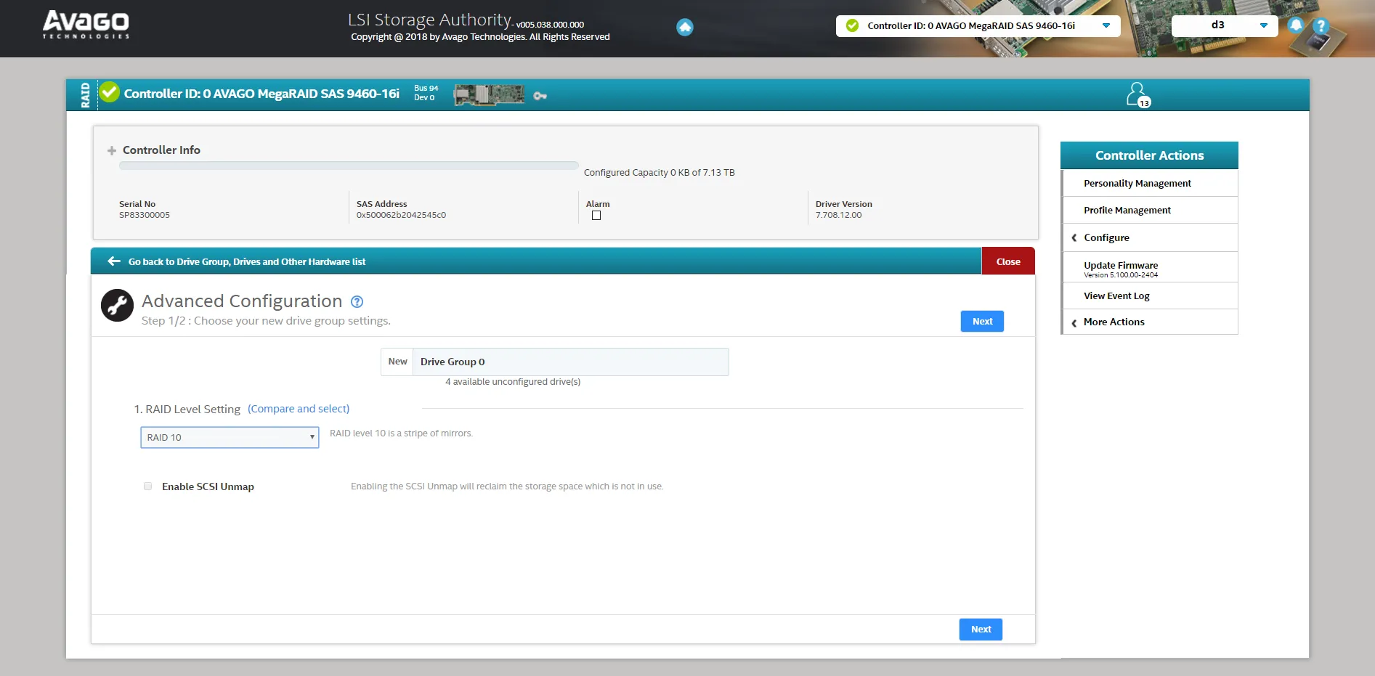Open the Compare and select link

299,409
